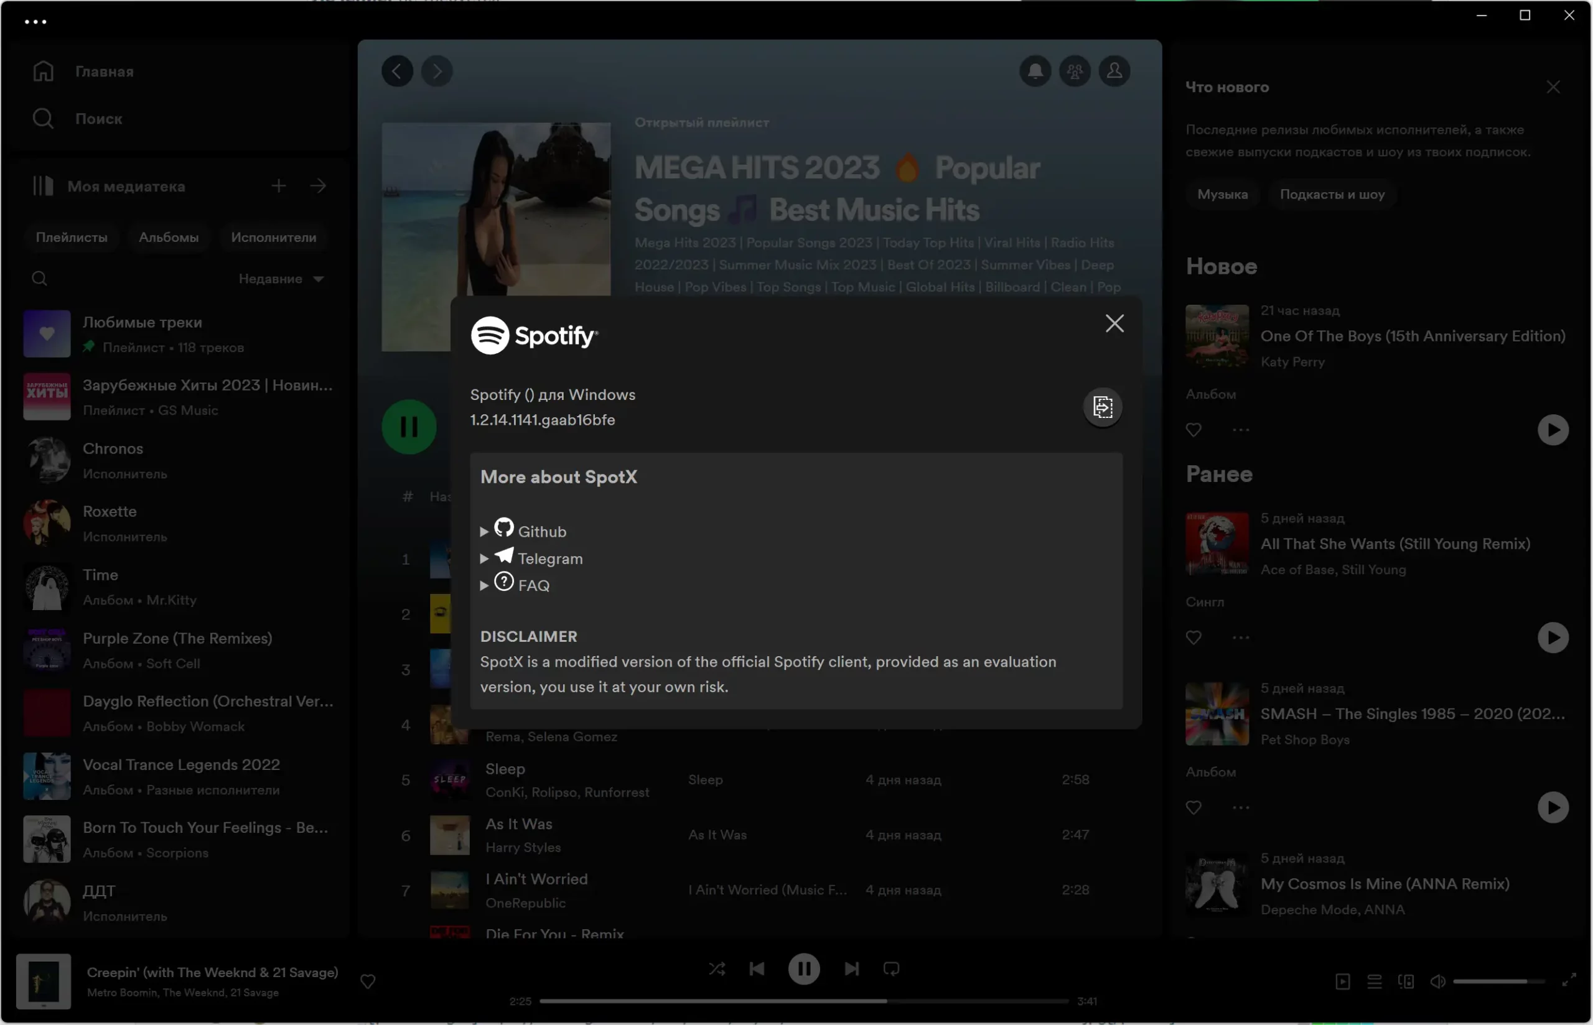Open the friend activity icon
This screenshot has width=1593, height=1025.
tap(1075, 72)
